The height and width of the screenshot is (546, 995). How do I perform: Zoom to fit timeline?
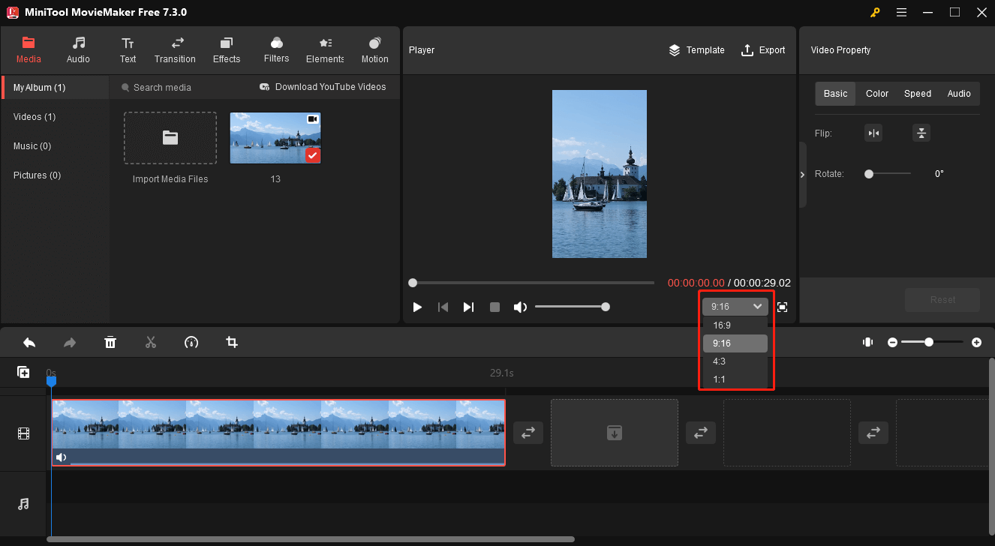click(867, 342)
